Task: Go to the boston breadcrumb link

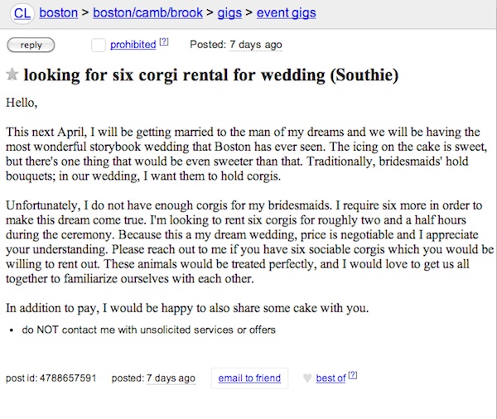Action: point(58,12)
